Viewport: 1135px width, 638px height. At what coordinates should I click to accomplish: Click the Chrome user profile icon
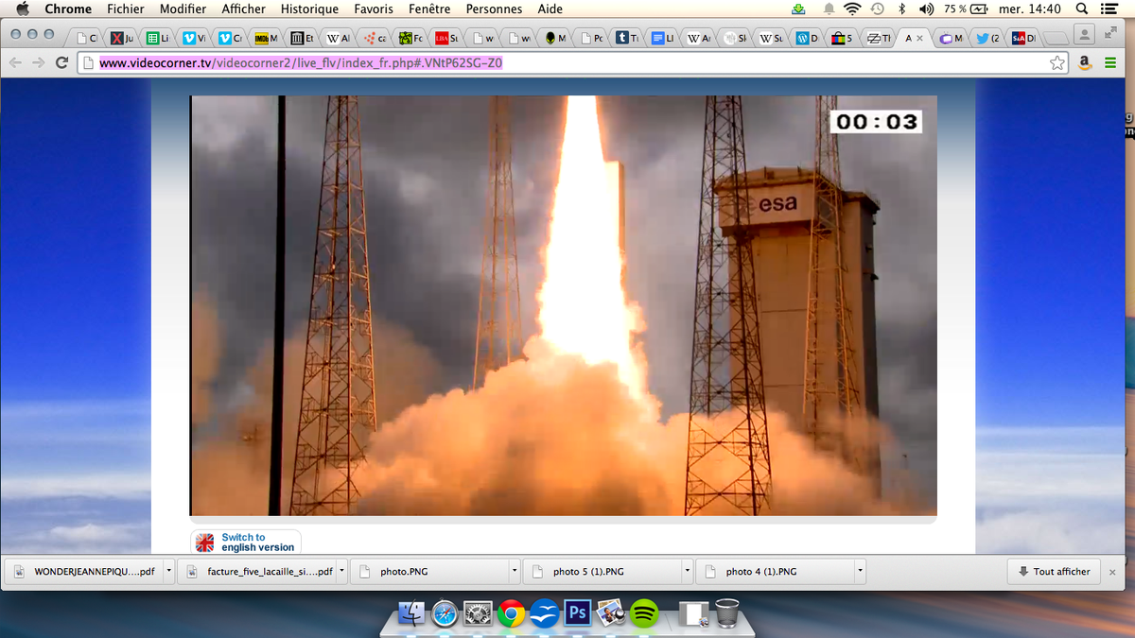1084,35
